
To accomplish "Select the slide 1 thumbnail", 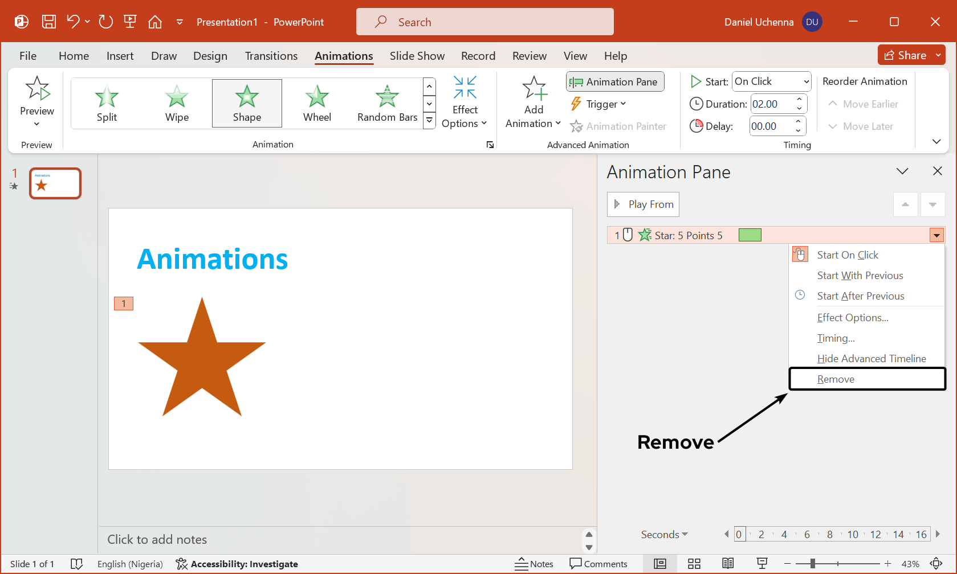I will [55, 183].
